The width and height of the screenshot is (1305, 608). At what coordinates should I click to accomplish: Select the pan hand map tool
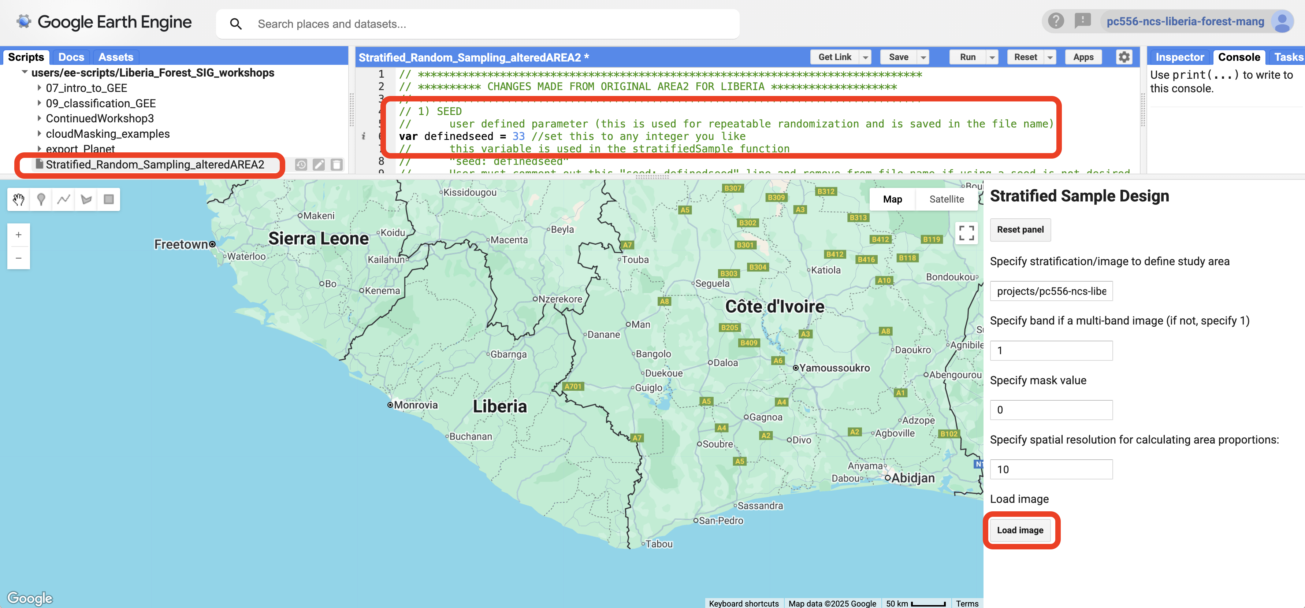click(x=19, y=200)
